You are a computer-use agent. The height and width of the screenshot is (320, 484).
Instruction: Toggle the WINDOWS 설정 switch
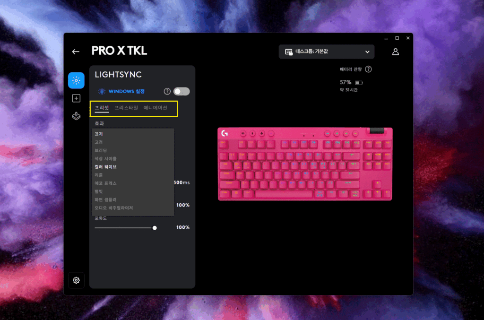pyautogui.click(x=181, y=91)
